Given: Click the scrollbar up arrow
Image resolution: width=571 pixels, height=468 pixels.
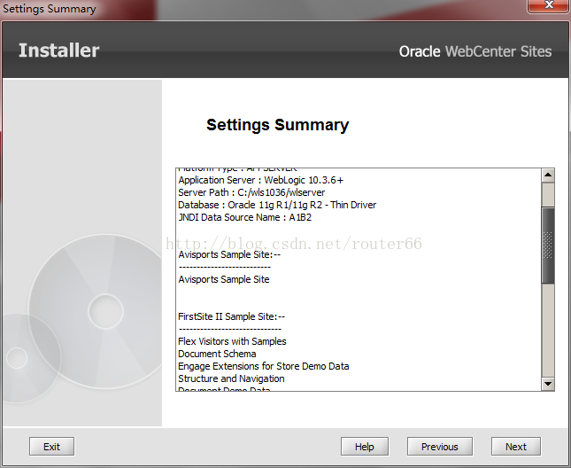Looking at the screenshot, I should tap(548, 175).
